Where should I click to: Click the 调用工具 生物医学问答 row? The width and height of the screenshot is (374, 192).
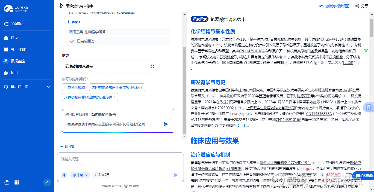[x=118, y=32]
